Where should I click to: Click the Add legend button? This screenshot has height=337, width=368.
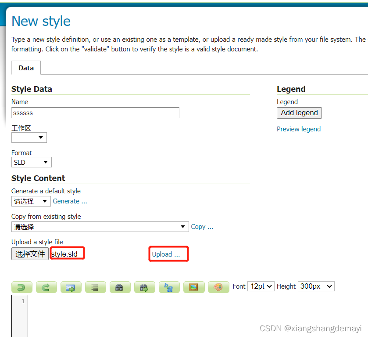click(x=299, y=113)
